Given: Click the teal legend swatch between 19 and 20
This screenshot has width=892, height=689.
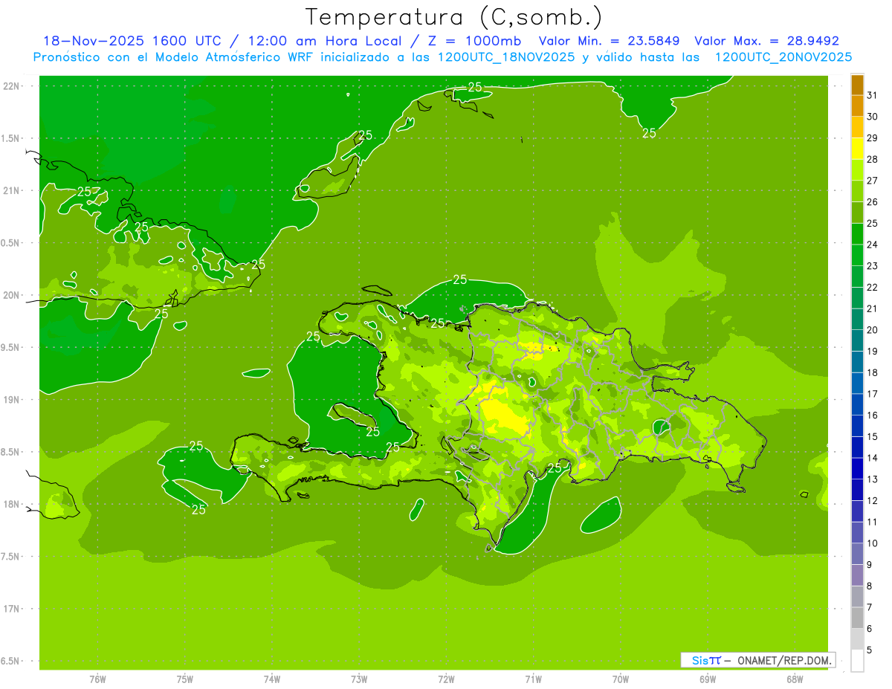Looking at the screenshot, I should [857, 340].
